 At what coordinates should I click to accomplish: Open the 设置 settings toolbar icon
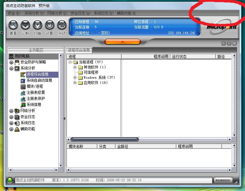pos(50,25)
